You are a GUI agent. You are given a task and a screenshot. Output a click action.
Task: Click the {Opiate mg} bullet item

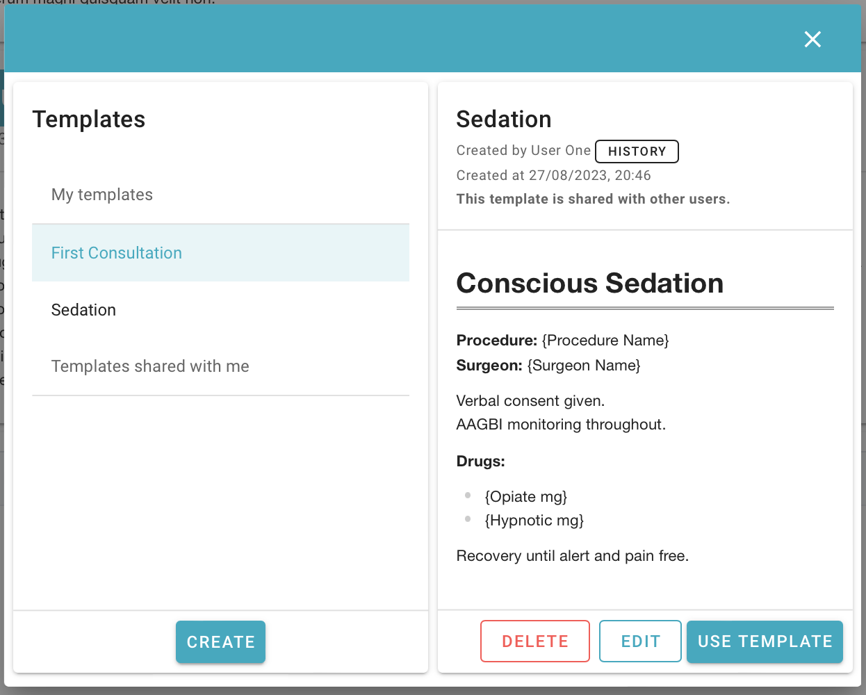click(x=526, y=496)
